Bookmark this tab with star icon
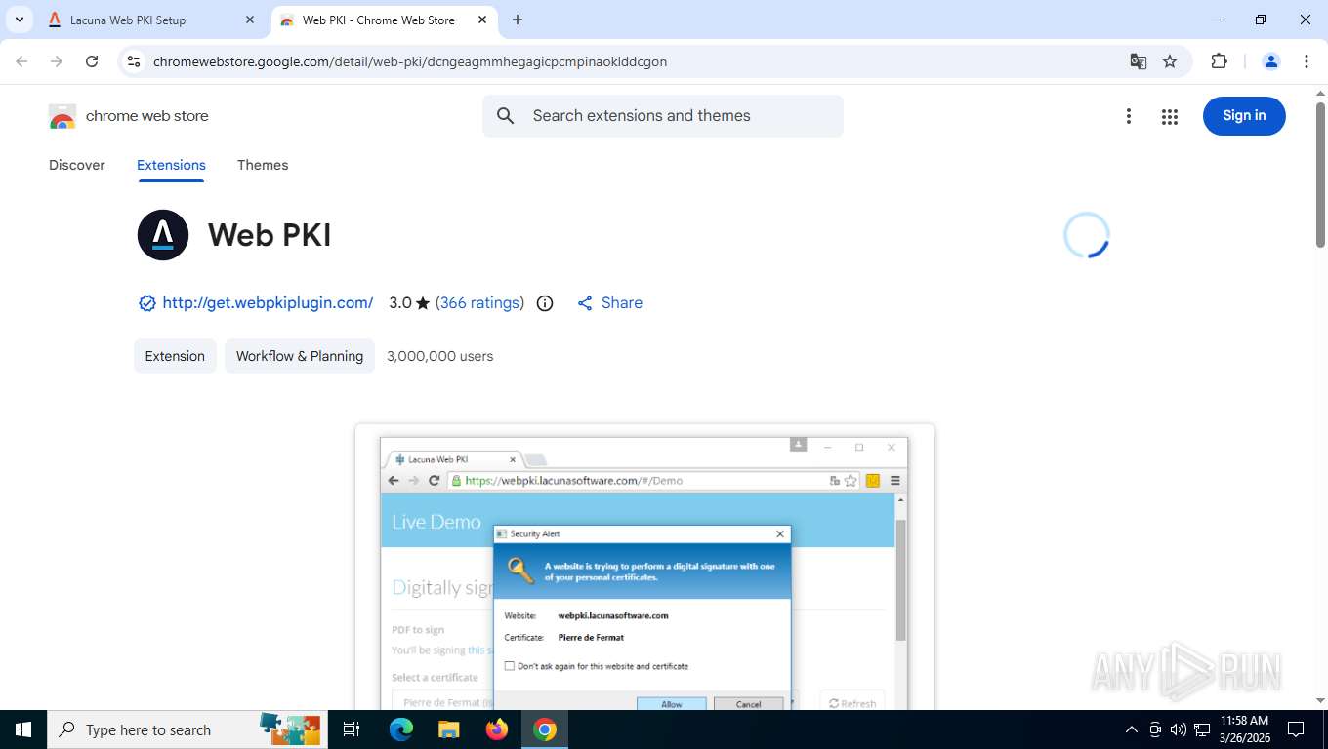Screen dimensions: 1328x749 [1170, 61]
